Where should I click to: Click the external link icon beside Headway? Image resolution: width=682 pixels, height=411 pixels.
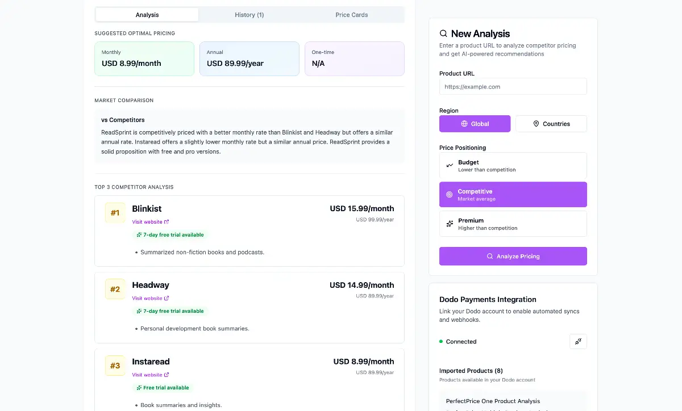tap(167, 298)
